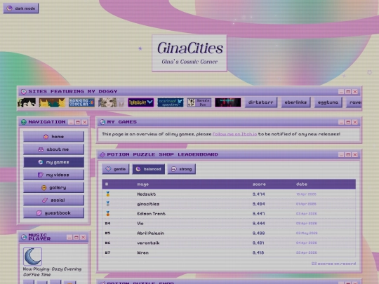This screenshot has height=284, width=379.
Task: Select the Vio leaderboard name
Action: click(x=140, y=224)
